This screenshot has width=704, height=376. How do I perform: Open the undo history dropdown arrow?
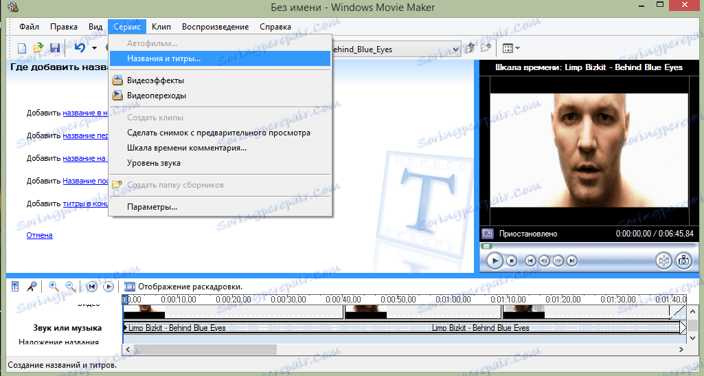pos(94,48)
